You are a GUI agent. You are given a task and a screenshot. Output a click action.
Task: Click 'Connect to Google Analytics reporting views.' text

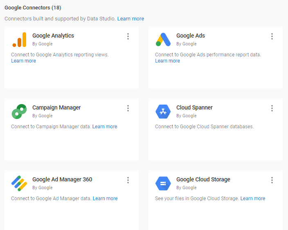[x=60, y=55]
